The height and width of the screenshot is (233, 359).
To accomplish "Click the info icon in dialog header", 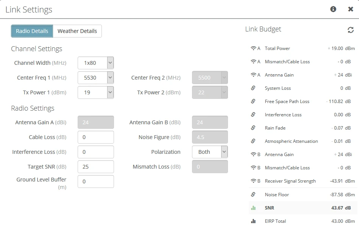I will (x=333, y=9).
